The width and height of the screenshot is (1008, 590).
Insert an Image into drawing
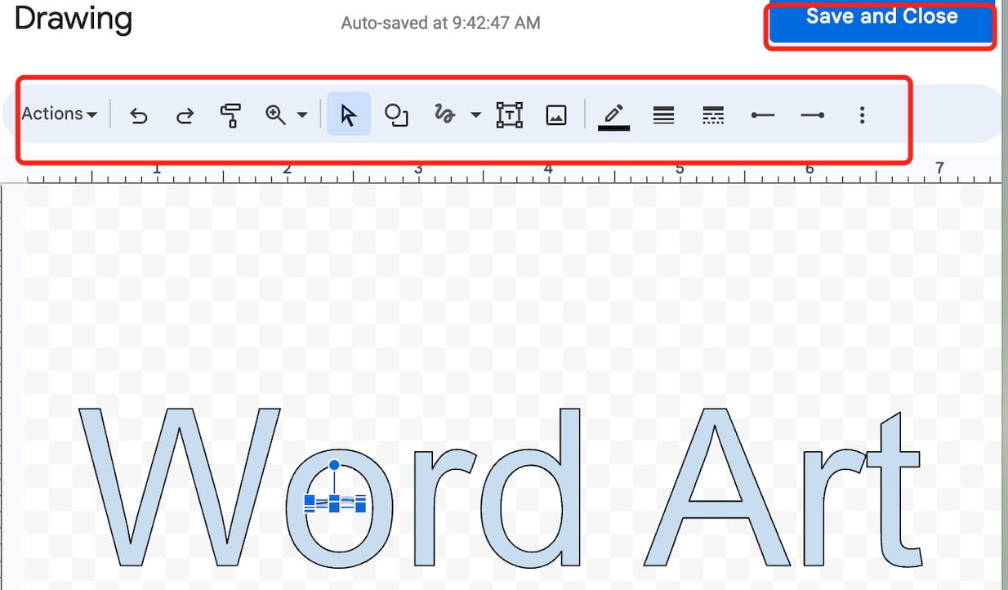[x=556, y=115]
